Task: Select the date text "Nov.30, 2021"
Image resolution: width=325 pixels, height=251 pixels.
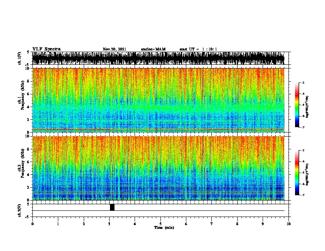Action: (114, 49)
